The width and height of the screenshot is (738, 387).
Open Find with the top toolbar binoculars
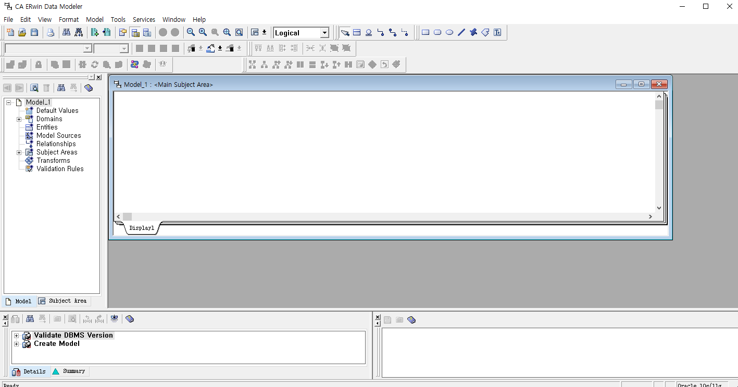67,33
